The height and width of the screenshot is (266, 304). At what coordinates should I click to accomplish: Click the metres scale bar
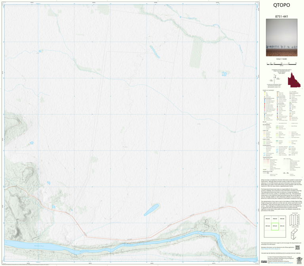tap(281, 63)
